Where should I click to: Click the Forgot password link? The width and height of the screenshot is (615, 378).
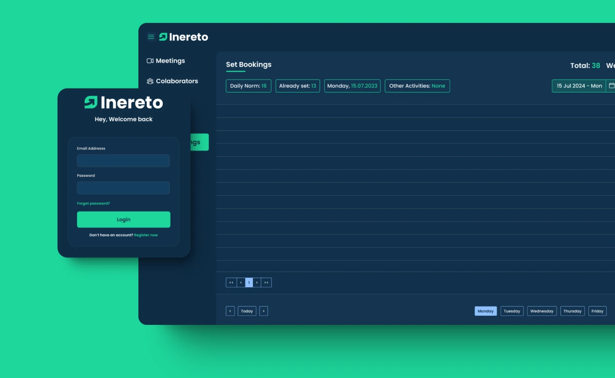pyautogui.click(x=93, y=203)
